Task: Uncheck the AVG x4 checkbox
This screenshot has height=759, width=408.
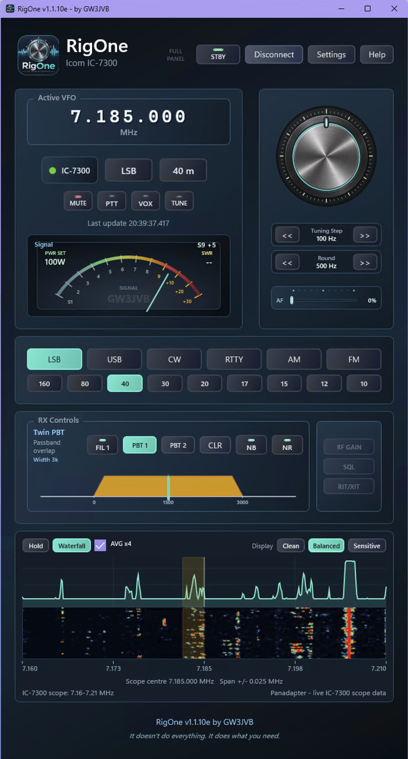Action: point(100,545)
